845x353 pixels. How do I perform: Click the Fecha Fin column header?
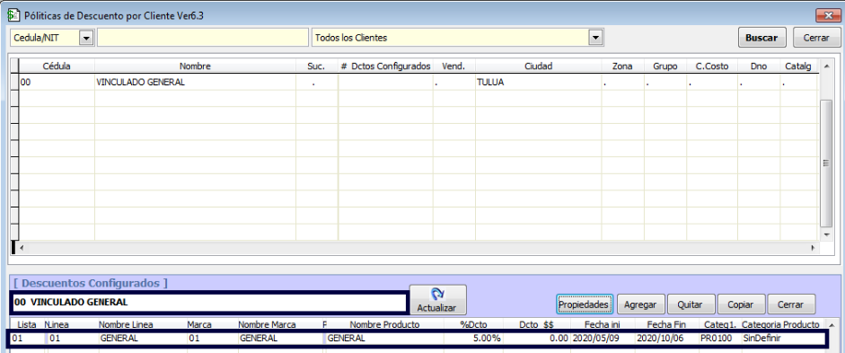(667, 324)
